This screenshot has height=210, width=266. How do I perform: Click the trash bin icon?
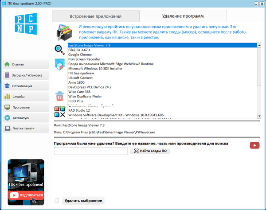[59, 96]
